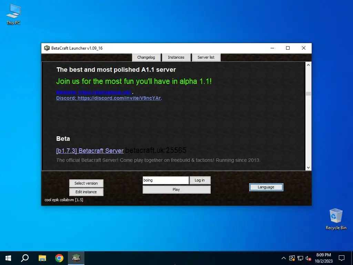Screen dimensions: 353x265
Task: Open the Language selector button
Action: [266, 187]
